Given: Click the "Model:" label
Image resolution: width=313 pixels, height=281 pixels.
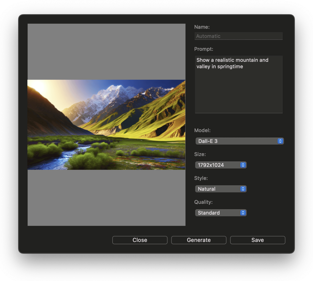Looking at the screenshot, I should (202, 130).
